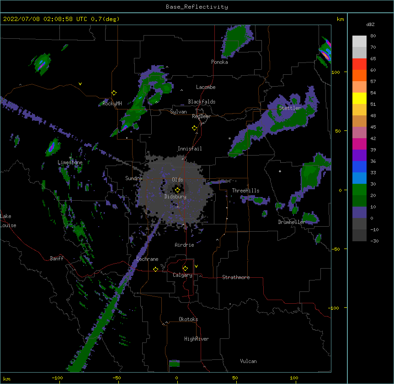394x384 pixels.
Task: Click the white asterisk marker west of Stettler storm
Action: coord(229,138)
